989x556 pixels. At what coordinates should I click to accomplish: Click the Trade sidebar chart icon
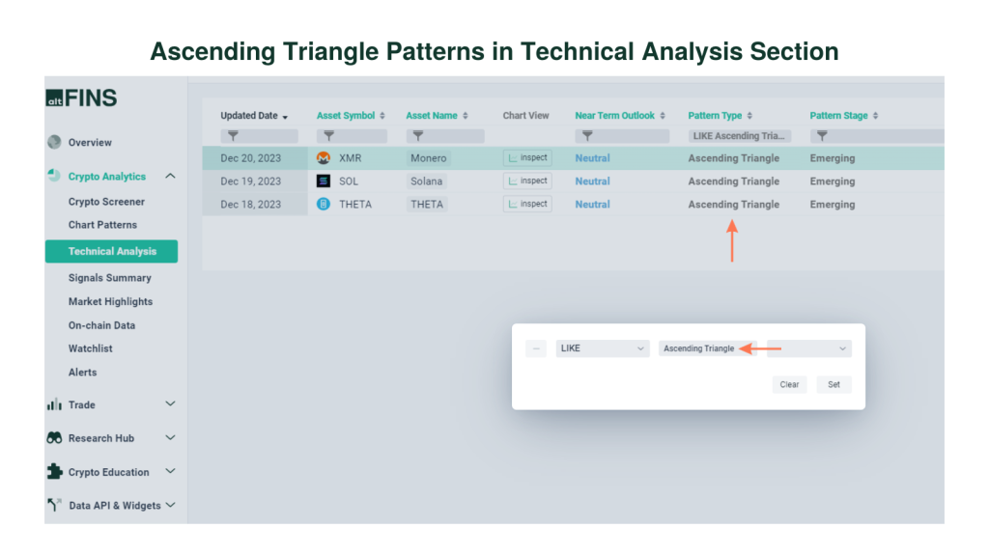point(55,404)
